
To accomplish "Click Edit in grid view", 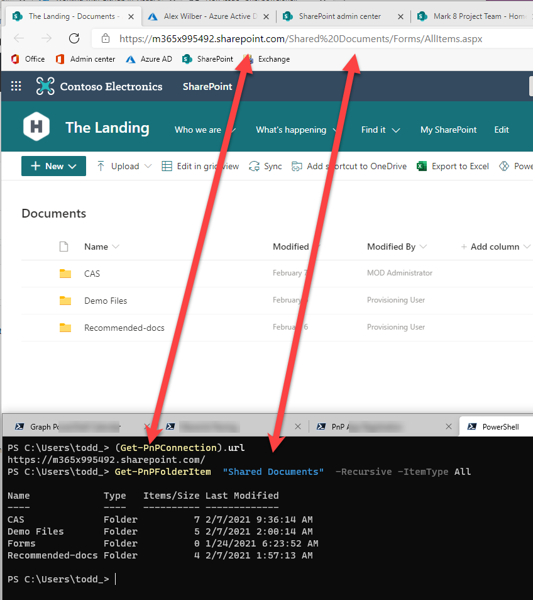I will (201, 166).
